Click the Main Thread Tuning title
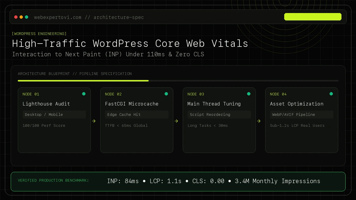Screen dimensions: 356x200 click(214, 104)
